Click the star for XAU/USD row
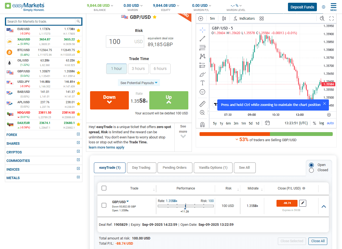 coord(79,41)
